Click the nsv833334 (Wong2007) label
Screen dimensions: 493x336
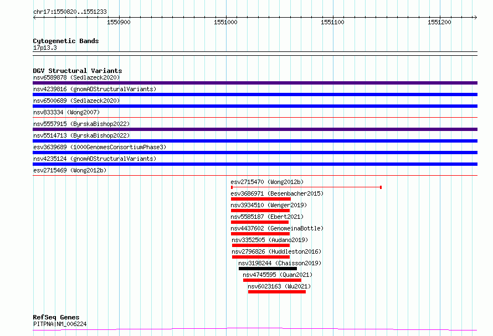tap(66, 112)
